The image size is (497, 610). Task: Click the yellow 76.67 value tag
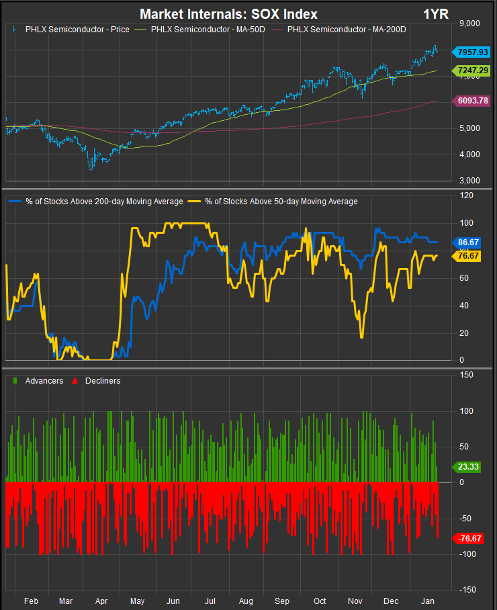pos(469,256)
